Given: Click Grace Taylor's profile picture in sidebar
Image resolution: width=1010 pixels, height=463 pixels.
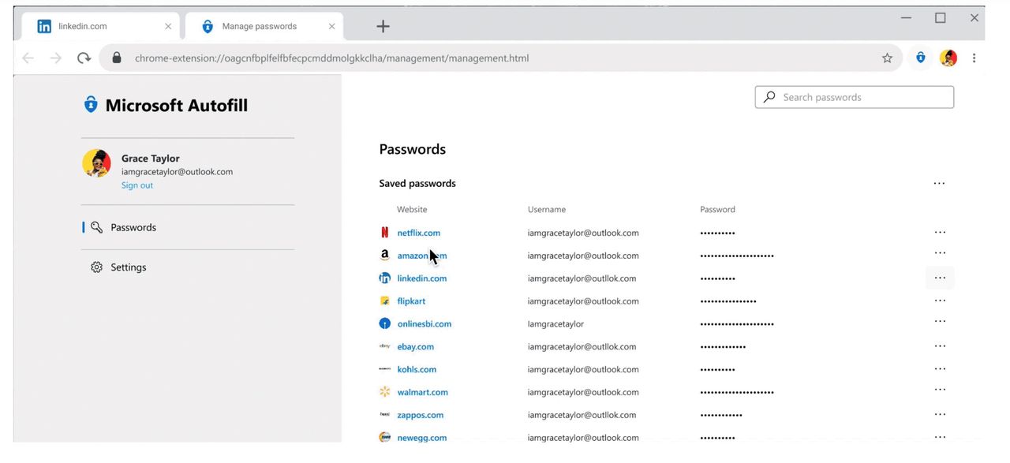Looking at the screenshot, I should 96,163.
